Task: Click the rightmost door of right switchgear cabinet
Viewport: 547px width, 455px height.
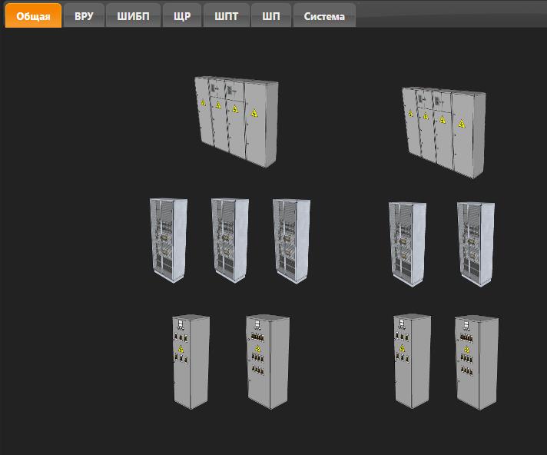Action: (466, 132)
